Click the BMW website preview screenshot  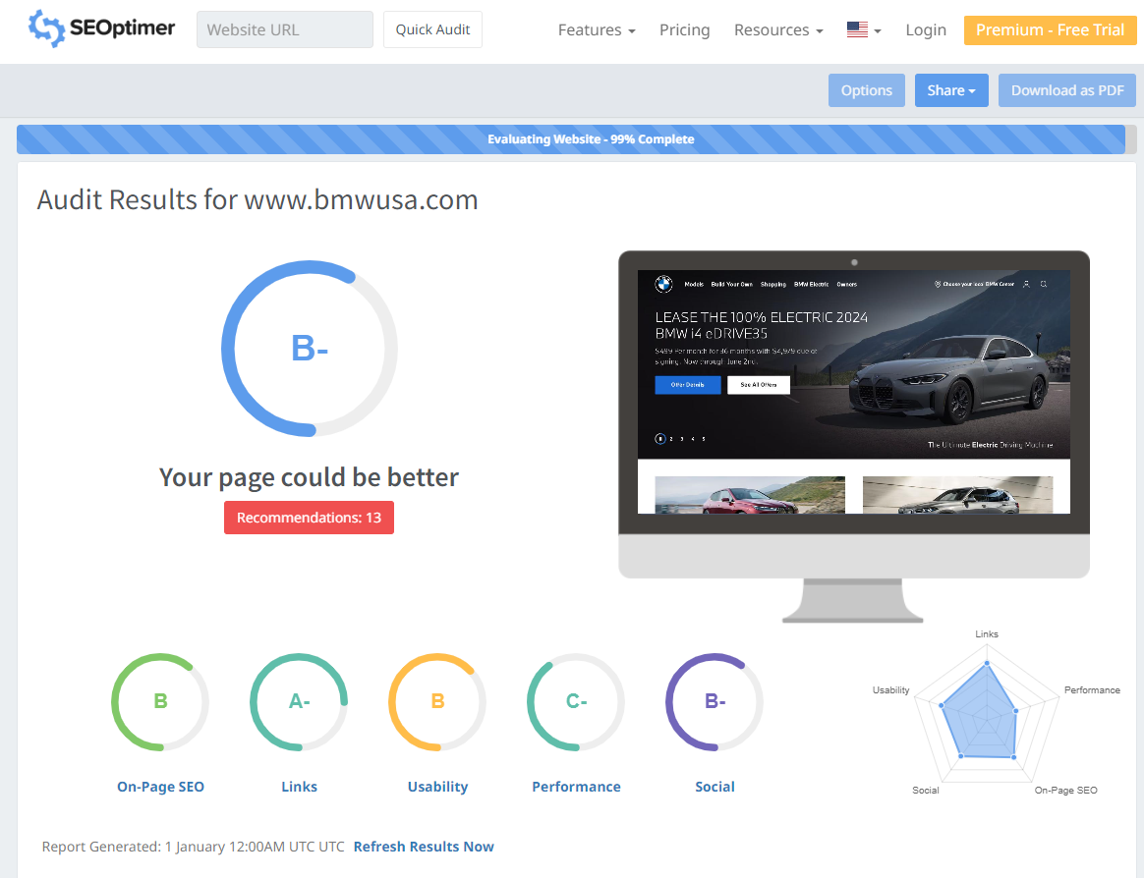tap(854, 392)
